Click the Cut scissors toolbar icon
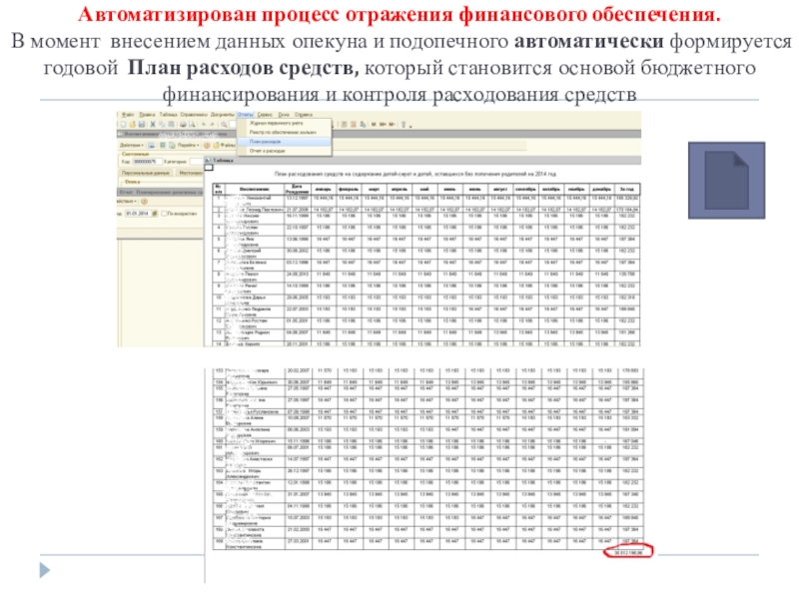This screenshot has height=599, width=799. click(x=153, y=124)
